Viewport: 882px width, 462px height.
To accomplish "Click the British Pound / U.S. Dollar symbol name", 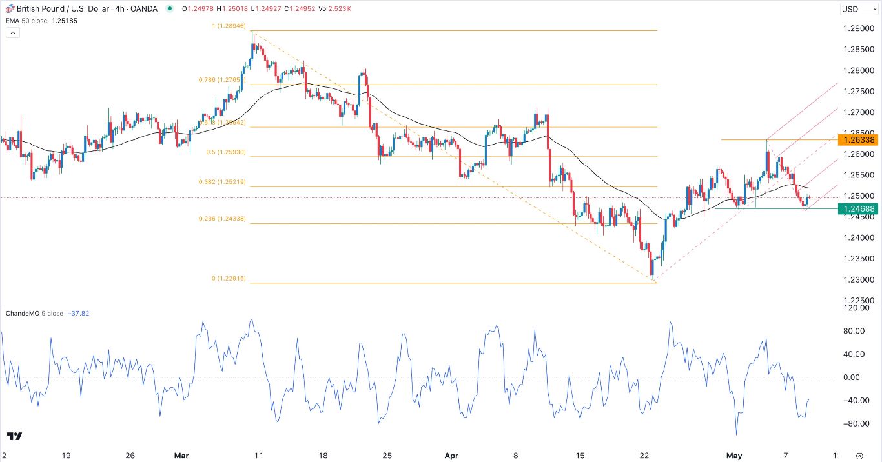I will pyautogui.click(x=65, y=9).
